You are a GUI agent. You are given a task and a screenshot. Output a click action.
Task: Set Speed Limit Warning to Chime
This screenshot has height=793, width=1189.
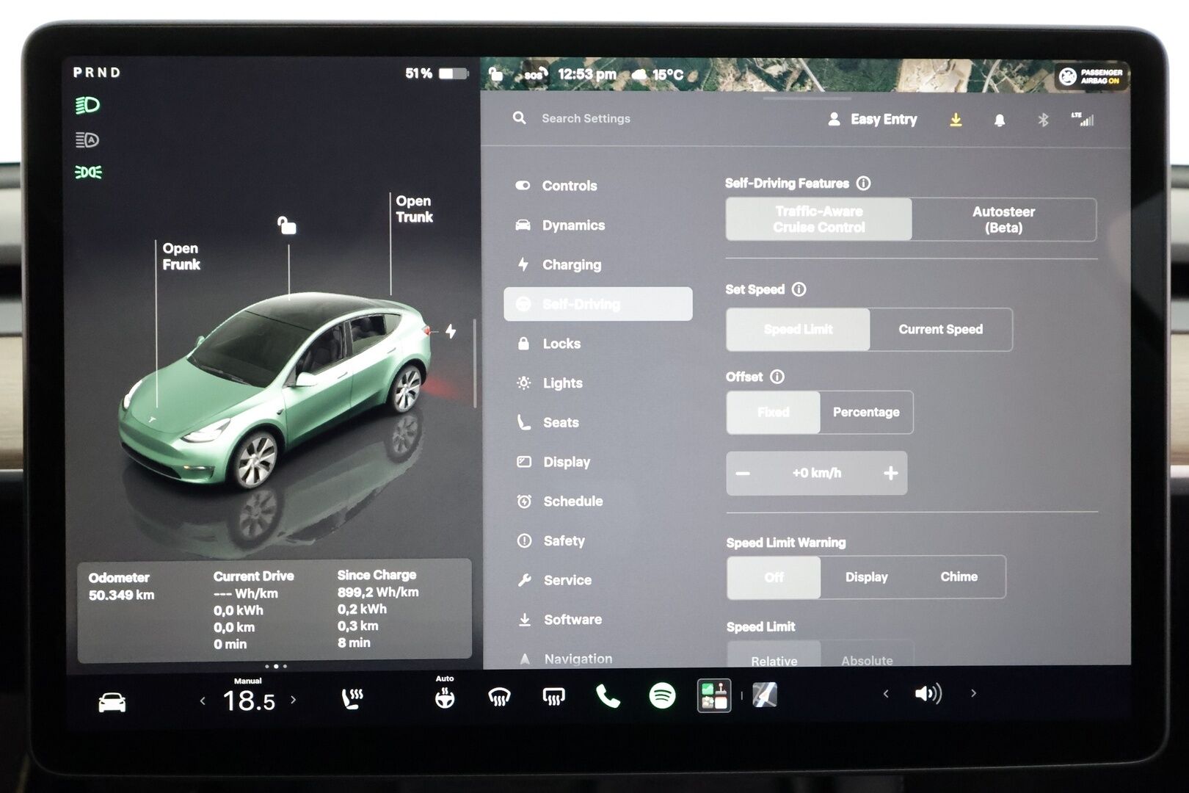[959, 577]
